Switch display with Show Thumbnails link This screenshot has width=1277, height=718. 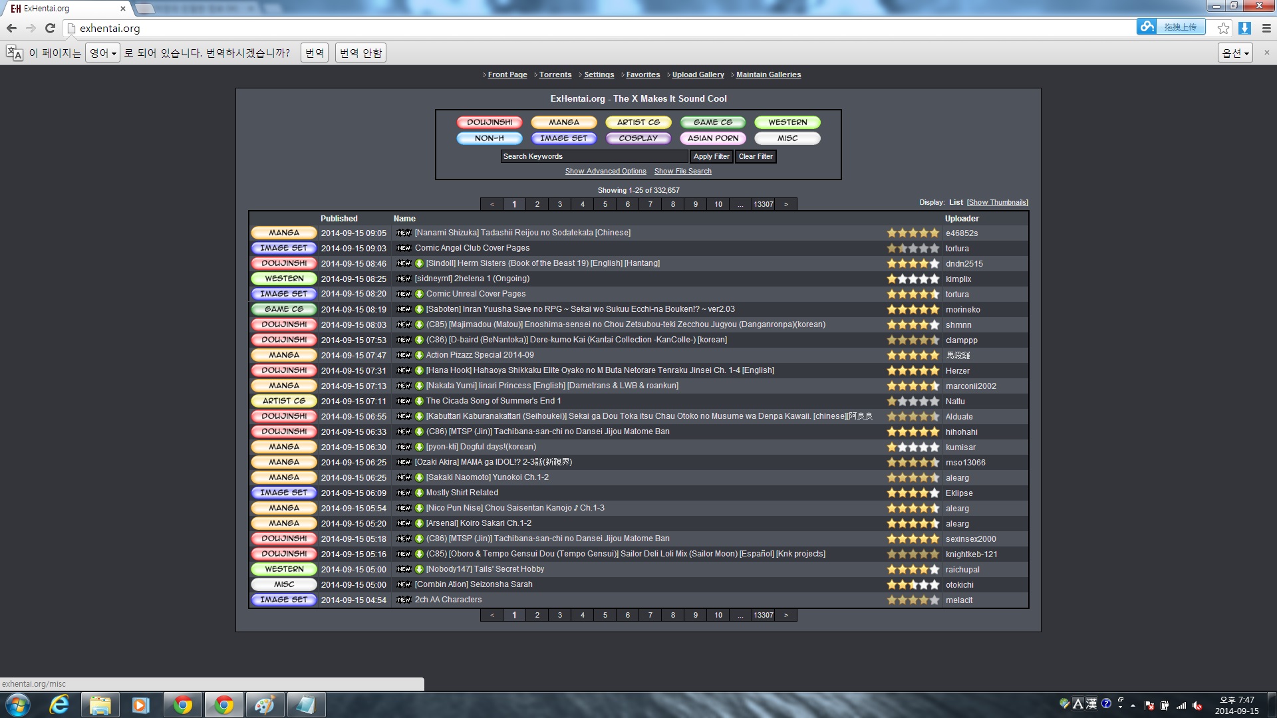(x=998, y=203)
